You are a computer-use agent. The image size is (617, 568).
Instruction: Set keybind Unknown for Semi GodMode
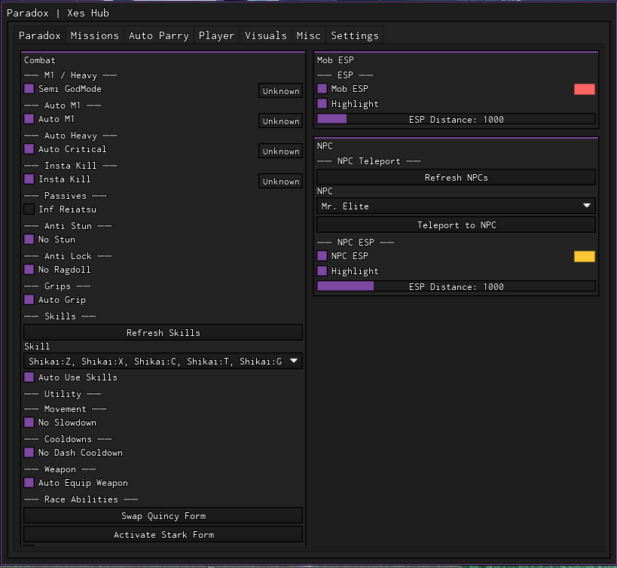click(280, 91)
